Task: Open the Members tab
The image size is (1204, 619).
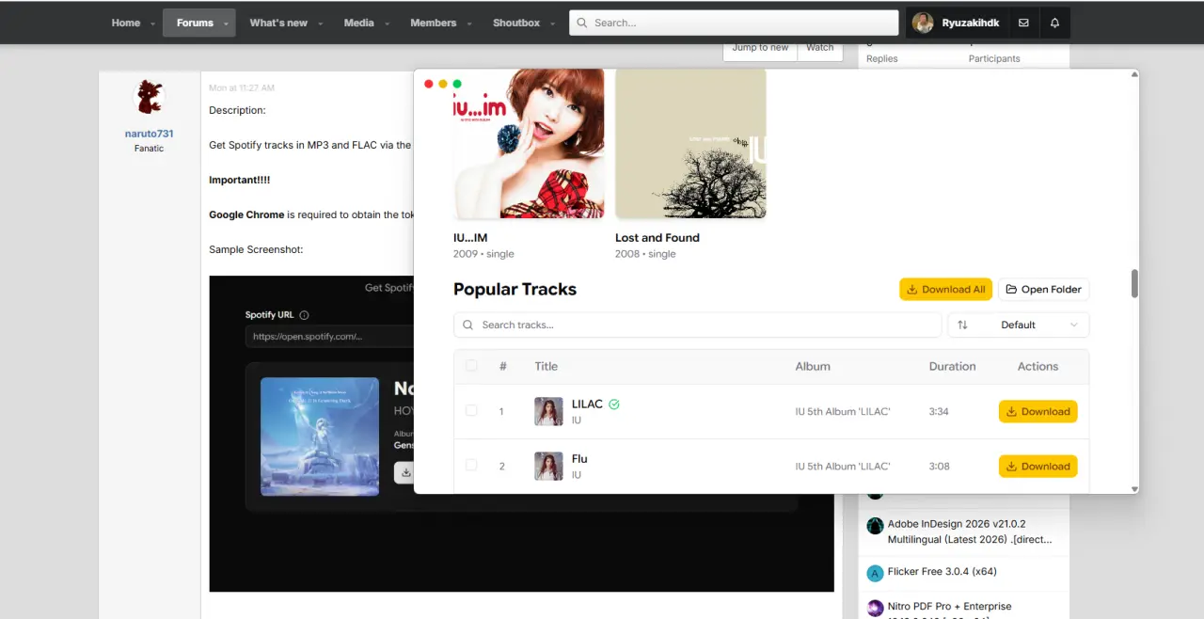Action: pyautogui.click(x=433, y=23)
